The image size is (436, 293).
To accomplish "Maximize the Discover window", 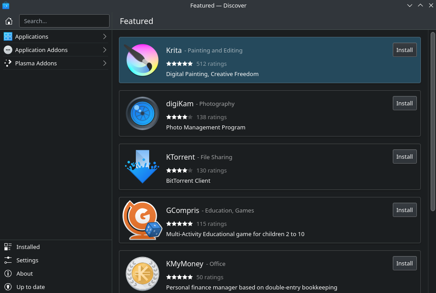I will pyautogui.click(x=420, y=5).
